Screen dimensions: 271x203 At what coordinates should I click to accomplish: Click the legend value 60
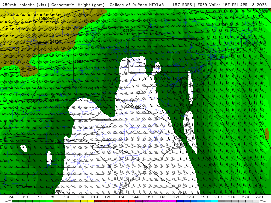point(26,197)
